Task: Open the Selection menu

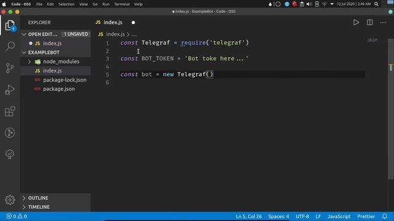Action: pos(66,4)
